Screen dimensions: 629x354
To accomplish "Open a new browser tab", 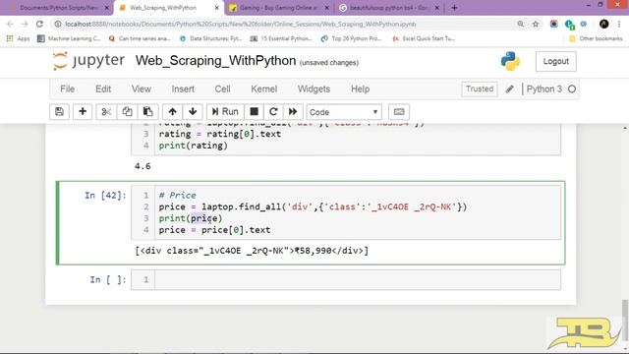I will point(454,8).
